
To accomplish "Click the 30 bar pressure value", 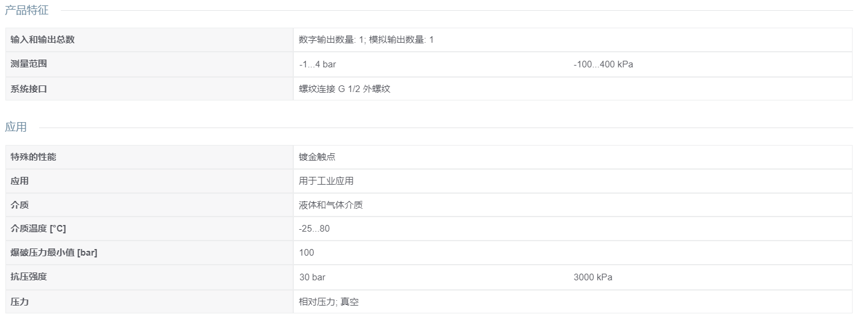I will 312,277.
